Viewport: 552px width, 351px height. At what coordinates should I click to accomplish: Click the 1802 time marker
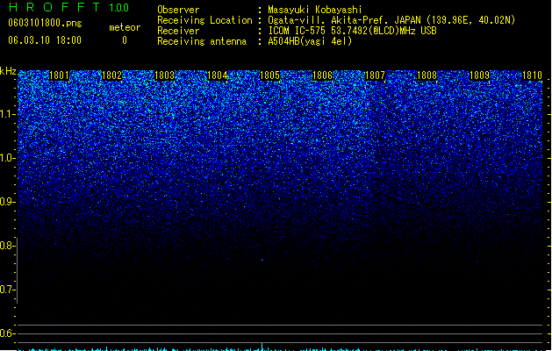[x=111, y=75]
